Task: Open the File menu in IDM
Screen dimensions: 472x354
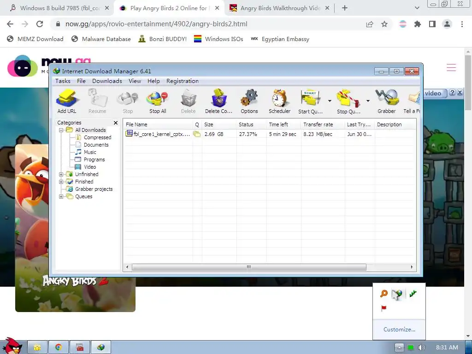Action: [x=81, y=81]
